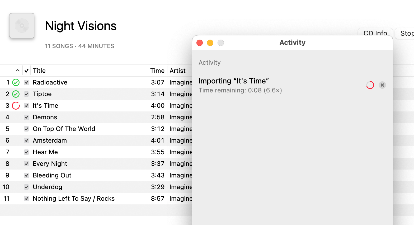Click the red progress spinner in Activity window
The image size is (414, 225).
pyautogui.click(x=370, y=85)
